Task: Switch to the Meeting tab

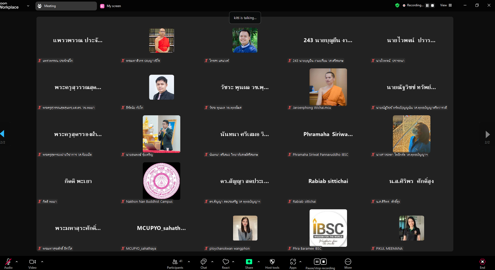Action: click(66, 6)
